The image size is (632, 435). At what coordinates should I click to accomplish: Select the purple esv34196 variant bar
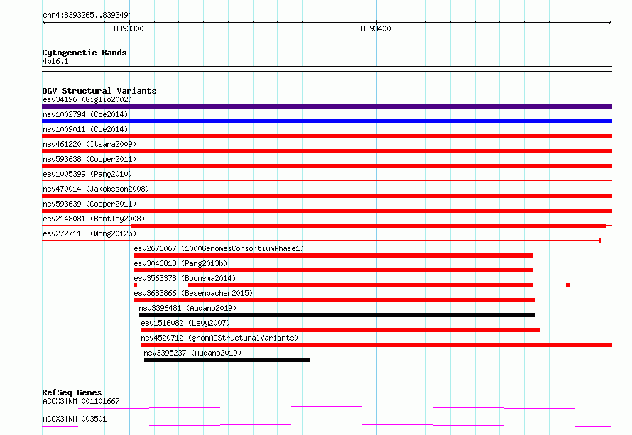[327, 106]
